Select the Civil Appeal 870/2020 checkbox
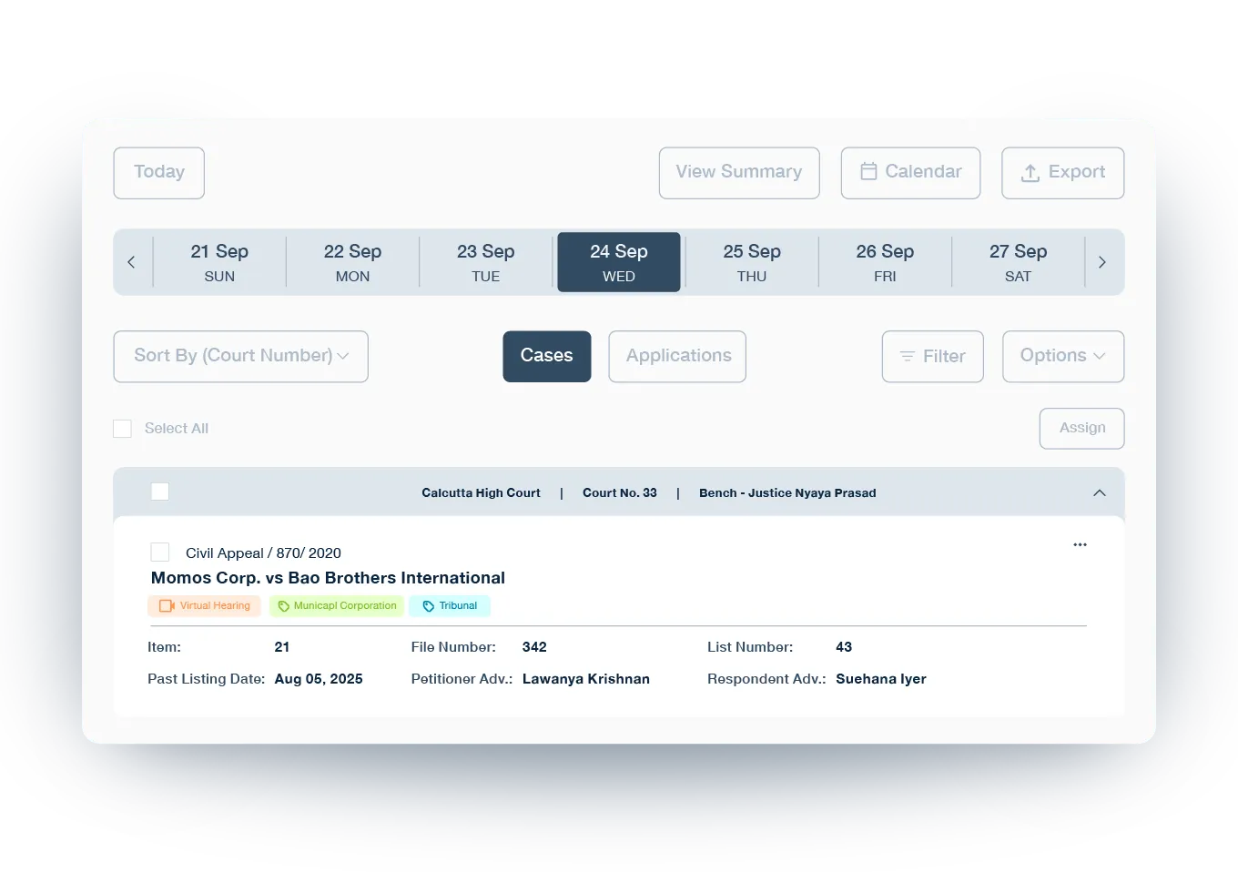 click(160, 553)
